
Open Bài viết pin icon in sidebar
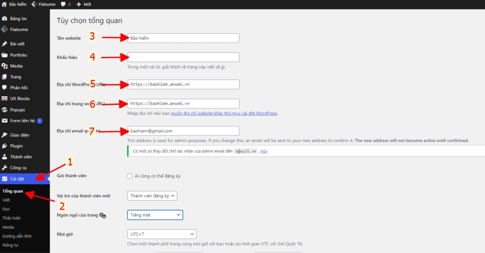4,44
